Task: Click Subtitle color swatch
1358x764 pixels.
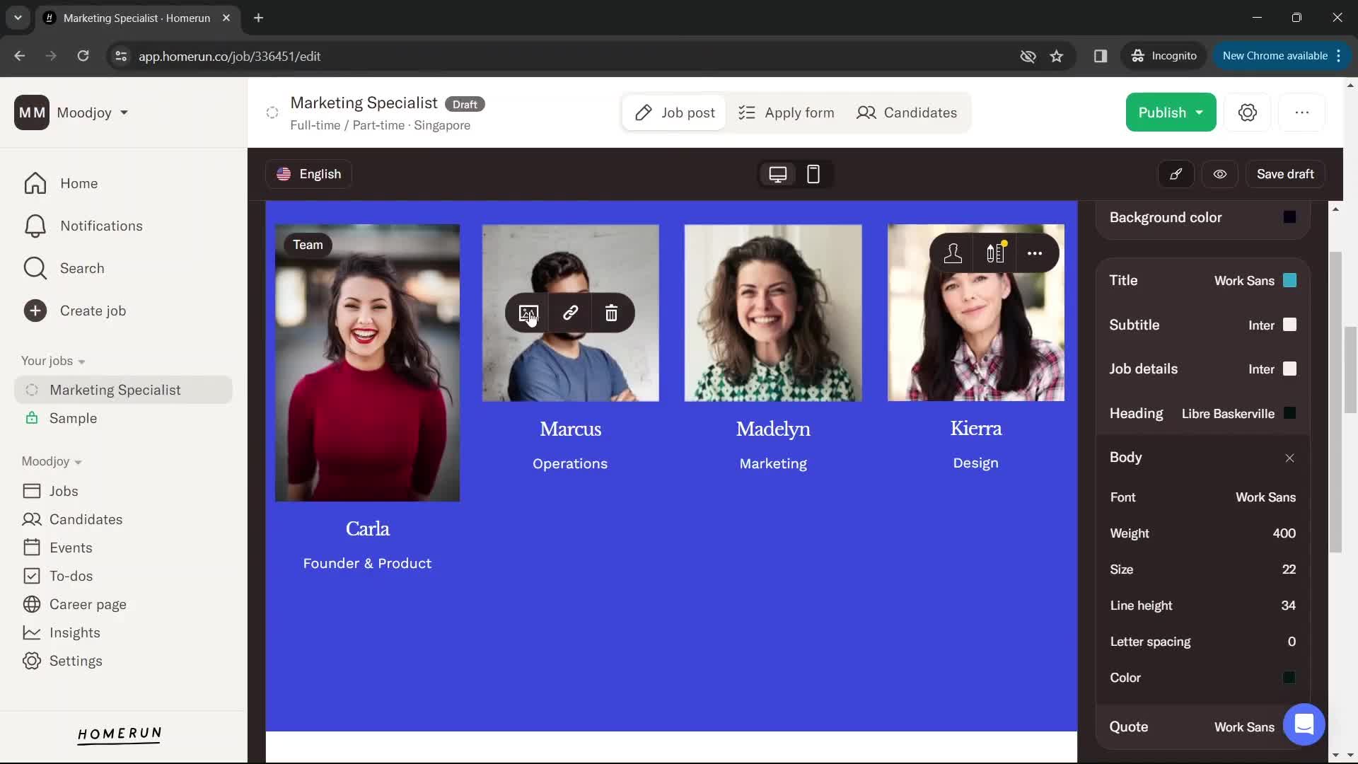Action: (1289, 325)
